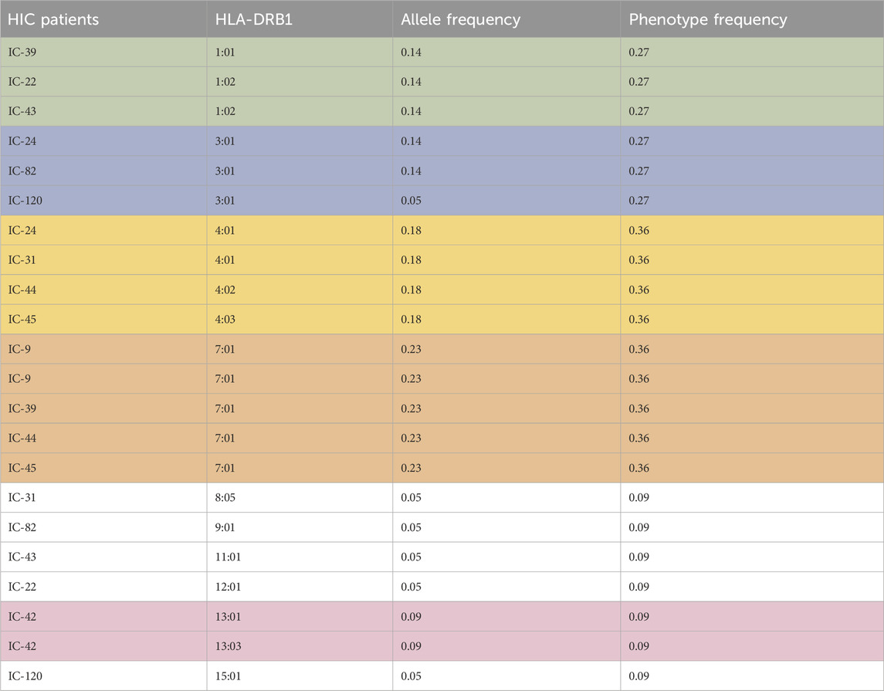Click allele frequency 0.09 in 13:01 row
This screenshot has width=884, height=691.
[411, 617]
